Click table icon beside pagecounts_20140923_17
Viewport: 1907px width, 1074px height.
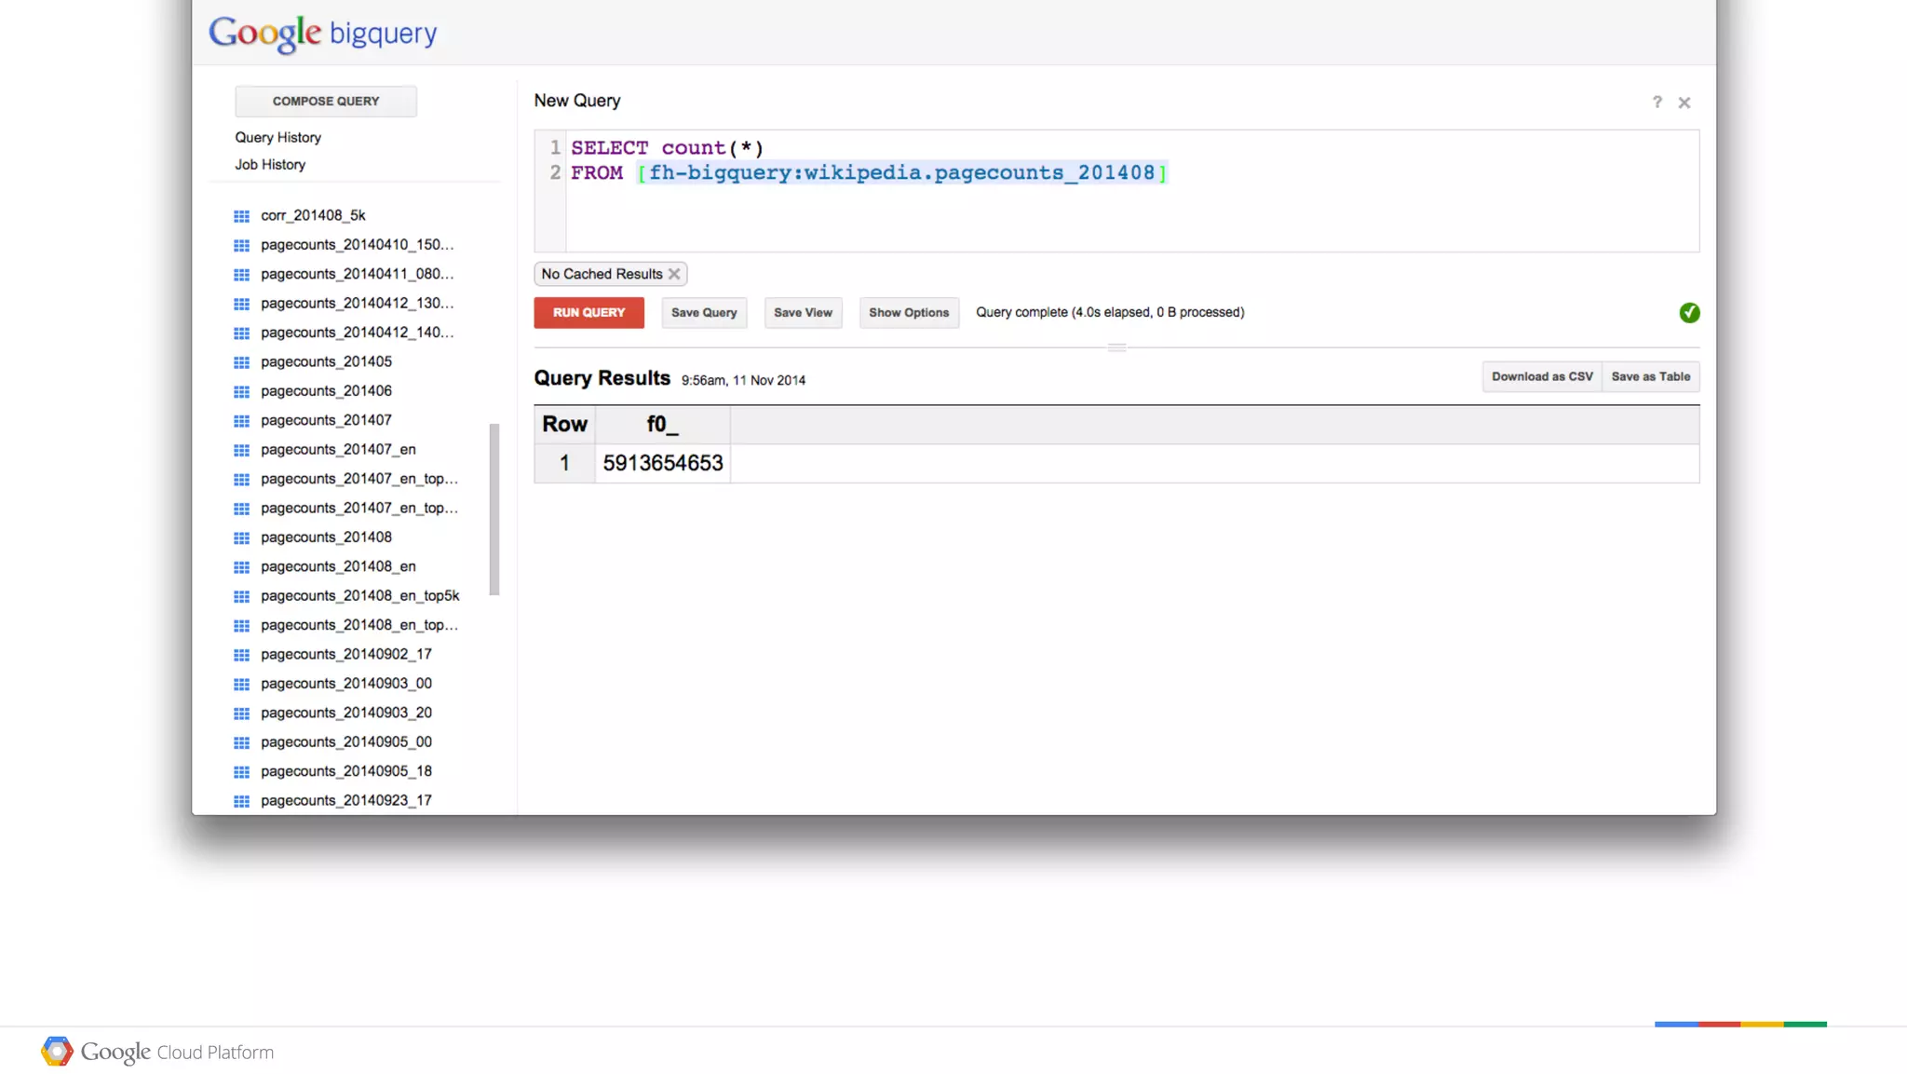pyautogui.click(x=241, y=801)
